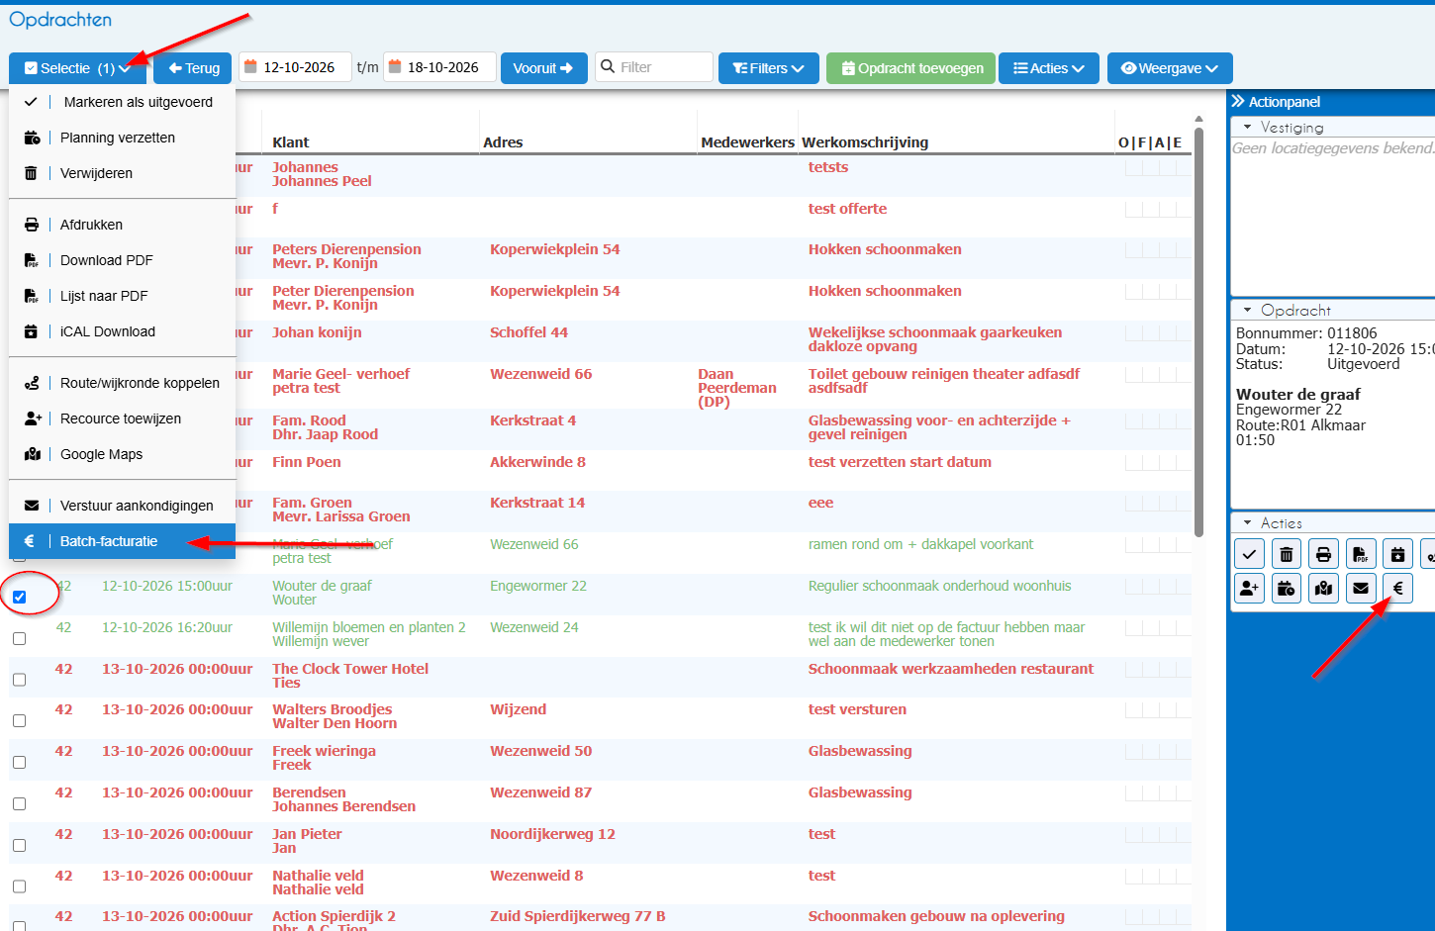Choose Batch-facturatie from the Selectie menu
This screenshot has width=1435, height=931.
[123, 541]
